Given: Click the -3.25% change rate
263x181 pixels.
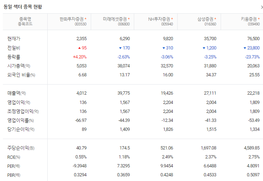Looking at the screenshot, I should (210, 57).
